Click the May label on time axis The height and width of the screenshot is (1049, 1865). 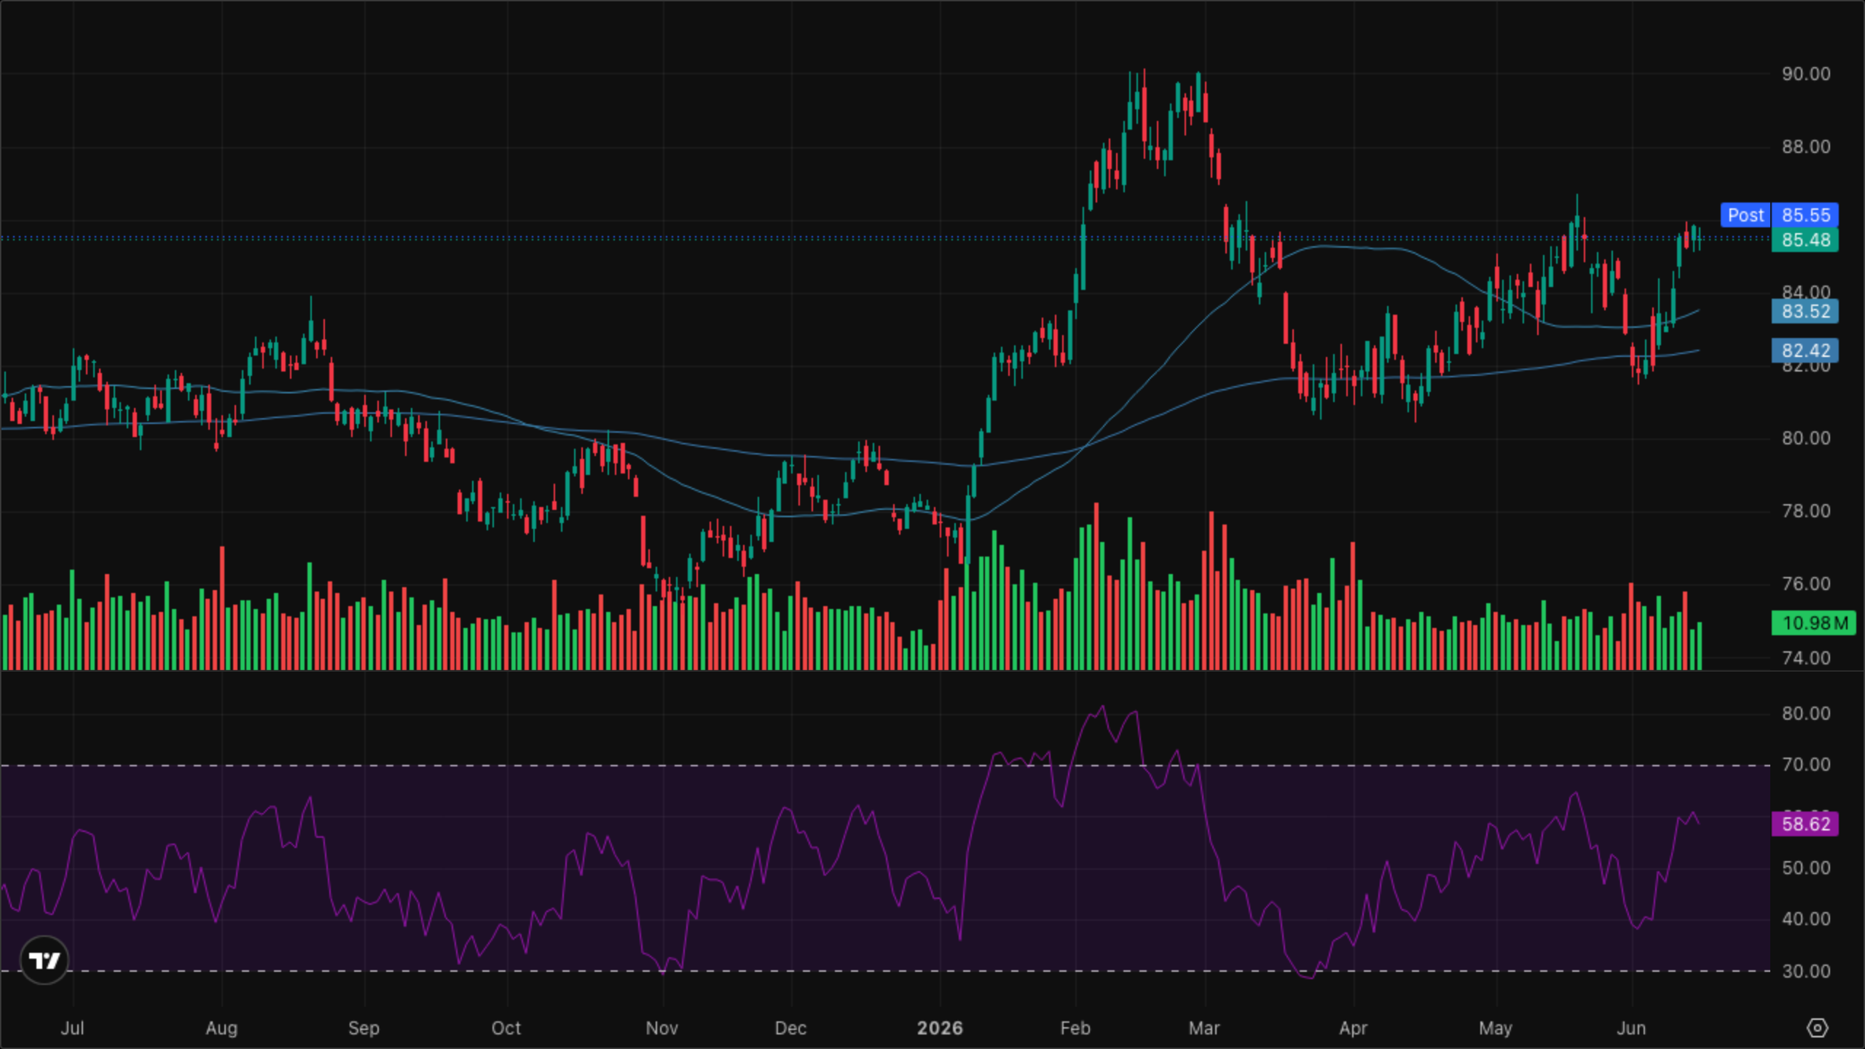[1496, 1028]
